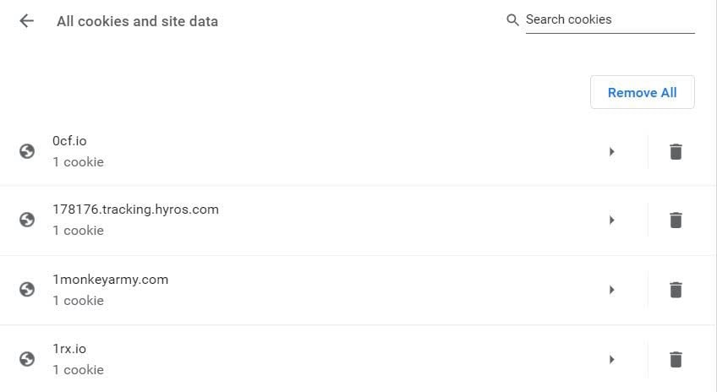
Task: Expand the 178176.tracking.hyros.com details arrow
Action: point(611,220)
